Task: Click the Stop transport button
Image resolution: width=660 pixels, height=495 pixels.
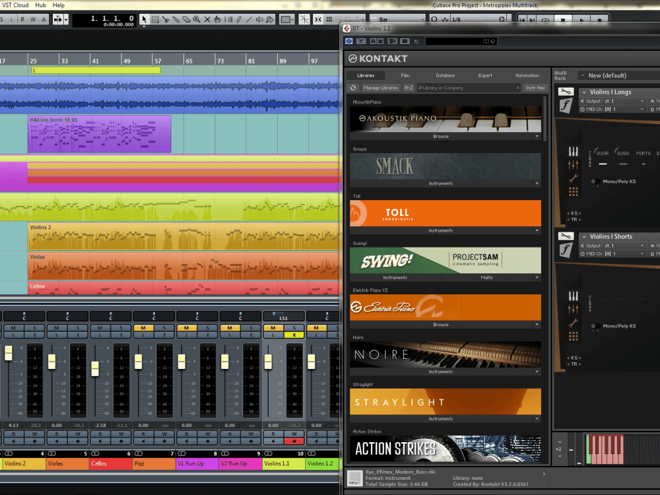Action: (563, 19)
